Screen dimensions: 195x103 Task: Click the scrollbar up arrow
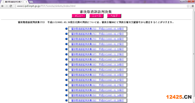(194, 10)
